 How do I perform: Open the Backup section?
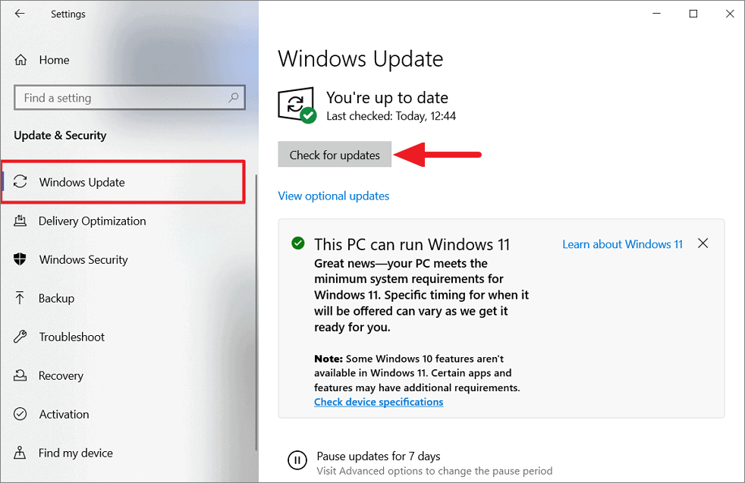57,298
